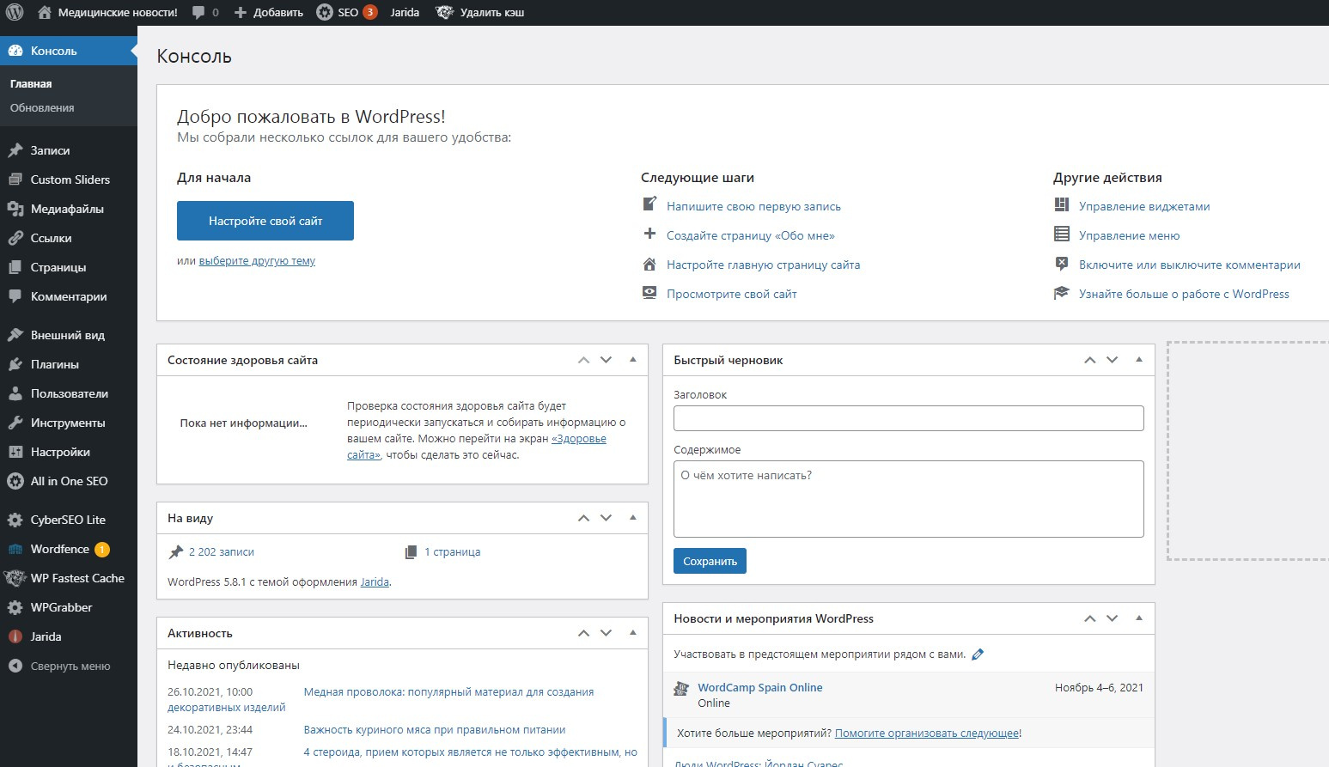Collapse the На виду panel
This screenshot has width=1329, height=767.
click(x=633, y=518)
